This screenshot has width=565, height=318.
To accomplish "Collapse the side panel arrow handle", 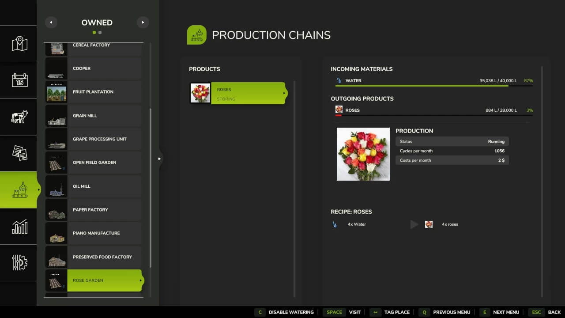I will (159, 159).
